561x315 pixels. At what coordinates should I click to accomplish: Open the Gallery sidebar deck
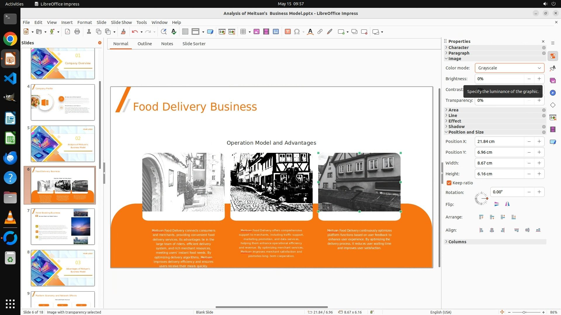pos(553,80)
